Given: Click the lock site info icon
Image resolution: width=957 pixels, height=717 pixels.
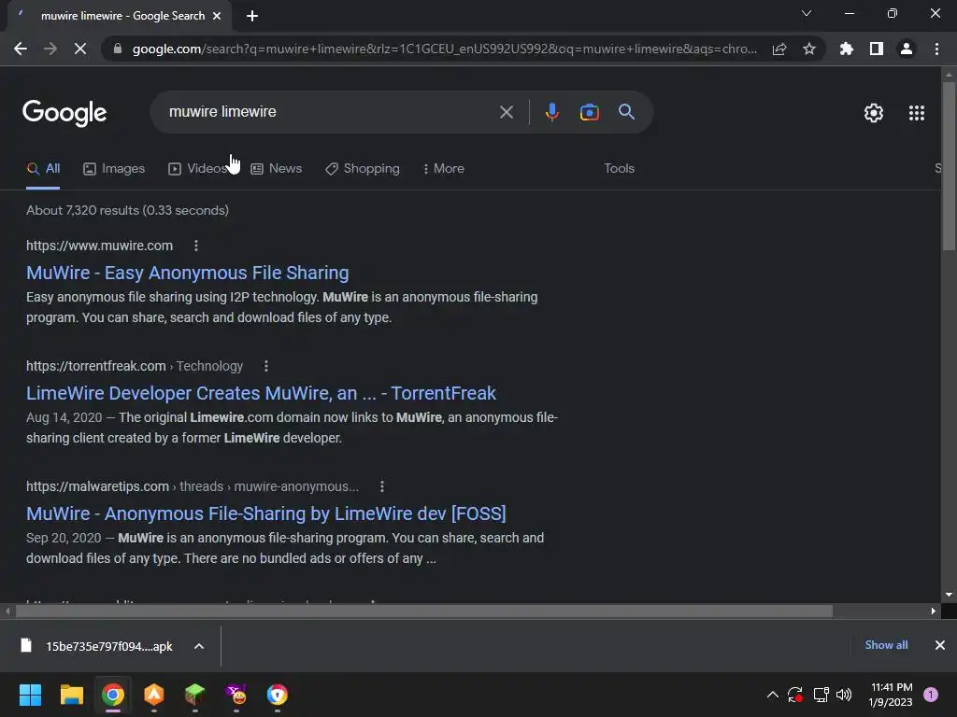Looking at the screenshot, I should tap(117, 49).
